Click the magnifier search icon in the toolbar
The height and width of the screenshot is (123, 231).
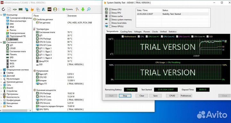pos(89,9)
